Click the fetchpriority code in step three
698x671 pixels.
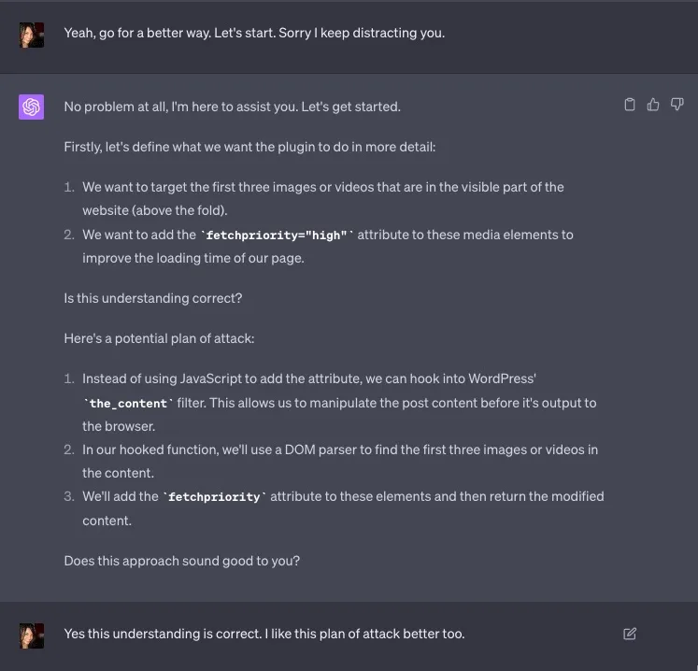point(214,497)
